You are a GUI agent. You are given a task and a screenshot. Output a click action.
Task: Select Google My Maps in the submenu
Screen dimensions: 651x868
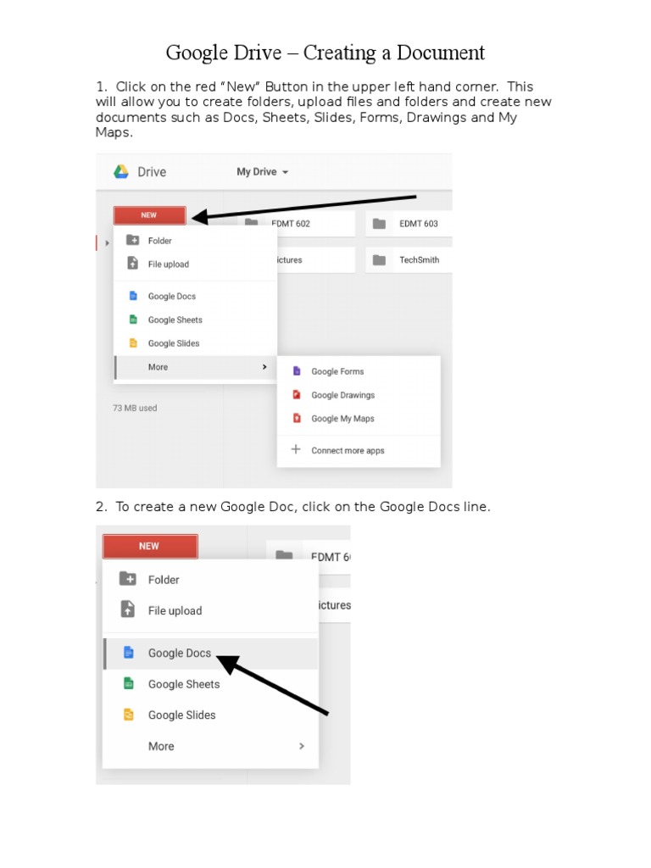359,419
